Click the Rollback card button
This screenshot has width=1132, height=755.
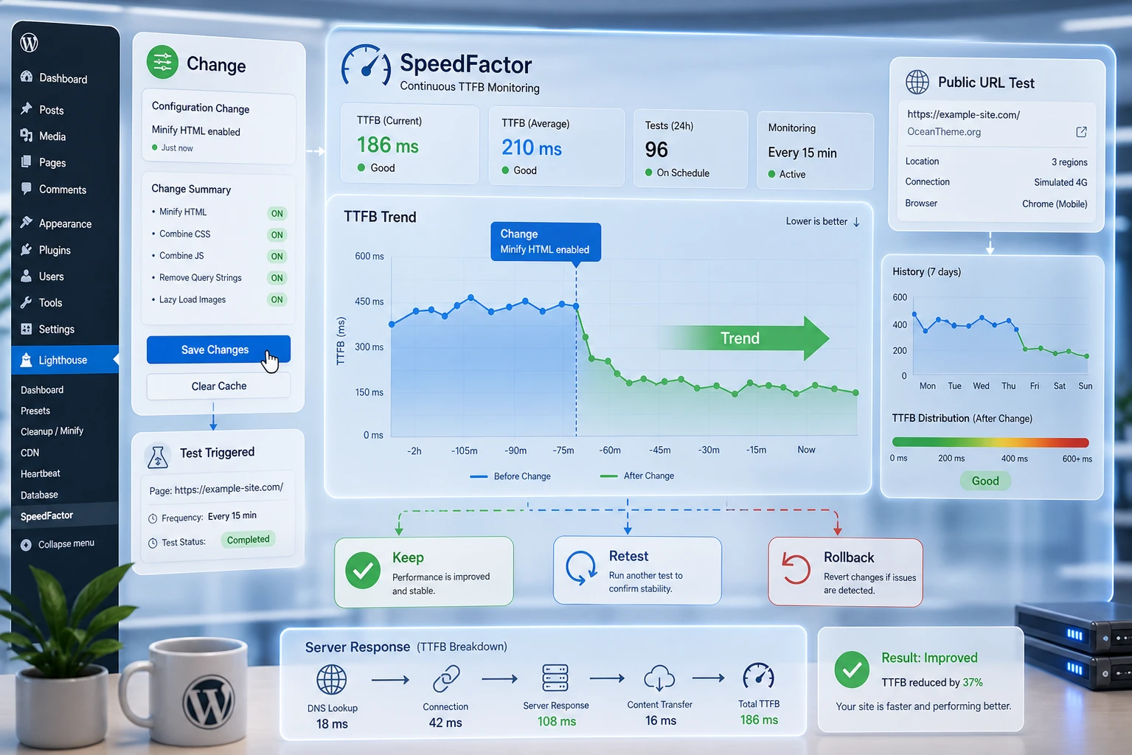(x=845, y=572)
